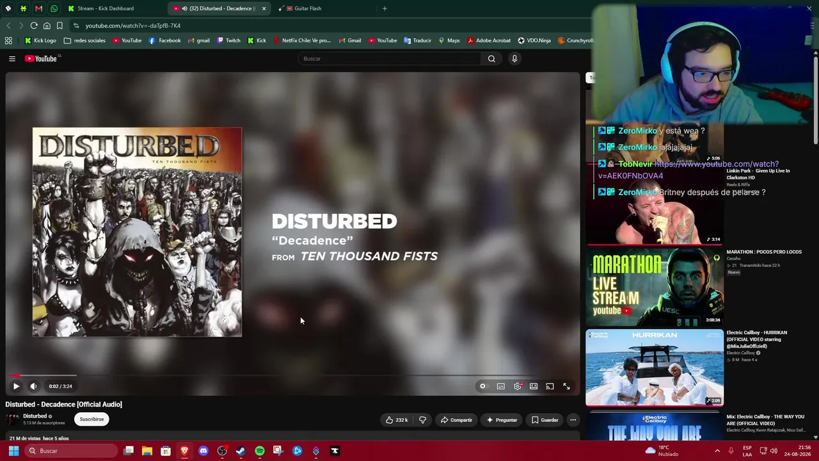The image size is (819, 461).
Task: Expand the redes sociales bookmark folder
Action: tap(84, 40)
